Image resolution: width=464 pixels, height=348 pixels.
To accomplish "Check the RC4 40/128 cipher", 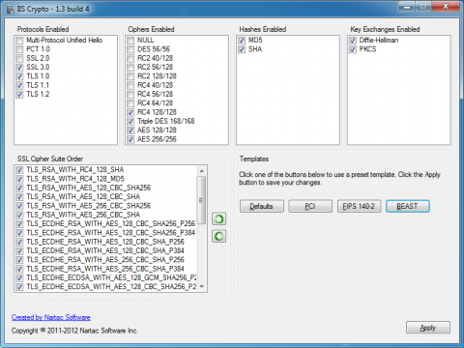I will point(130,85).
